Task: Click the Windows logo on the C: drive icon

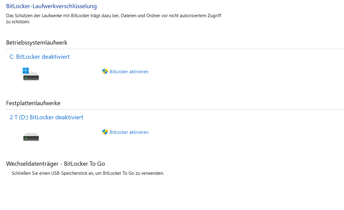Action: tap(26, 71)
